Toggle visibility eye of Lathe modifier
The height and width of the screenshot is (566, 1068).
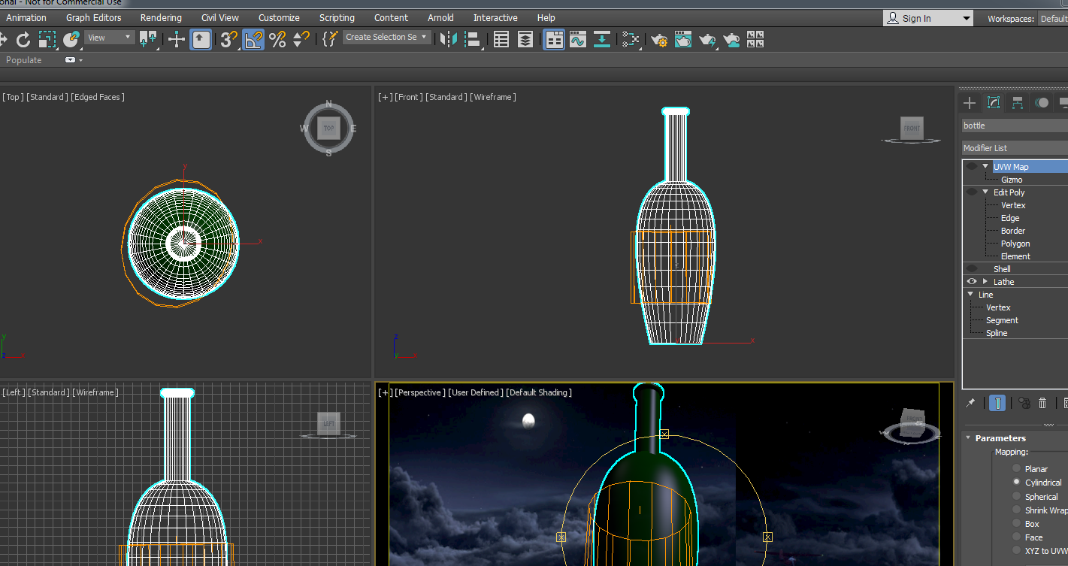(x=972, y=282)
